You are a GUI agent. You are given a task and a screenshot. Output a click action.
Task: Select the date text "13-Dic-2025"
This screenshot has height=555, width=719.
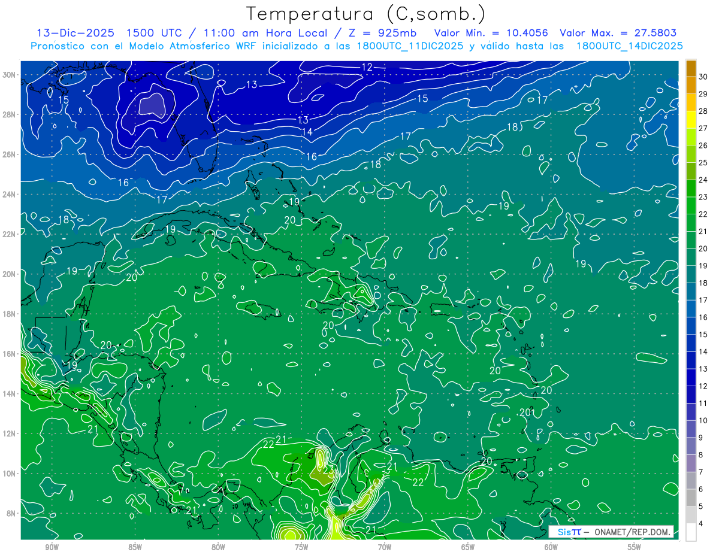[x=74, y=33]
